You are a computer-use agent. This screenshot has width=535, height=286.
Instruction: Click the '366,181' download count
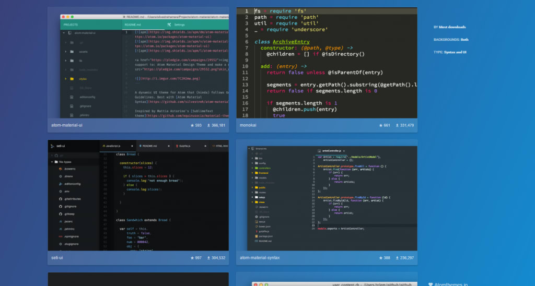tap(218, 125)
